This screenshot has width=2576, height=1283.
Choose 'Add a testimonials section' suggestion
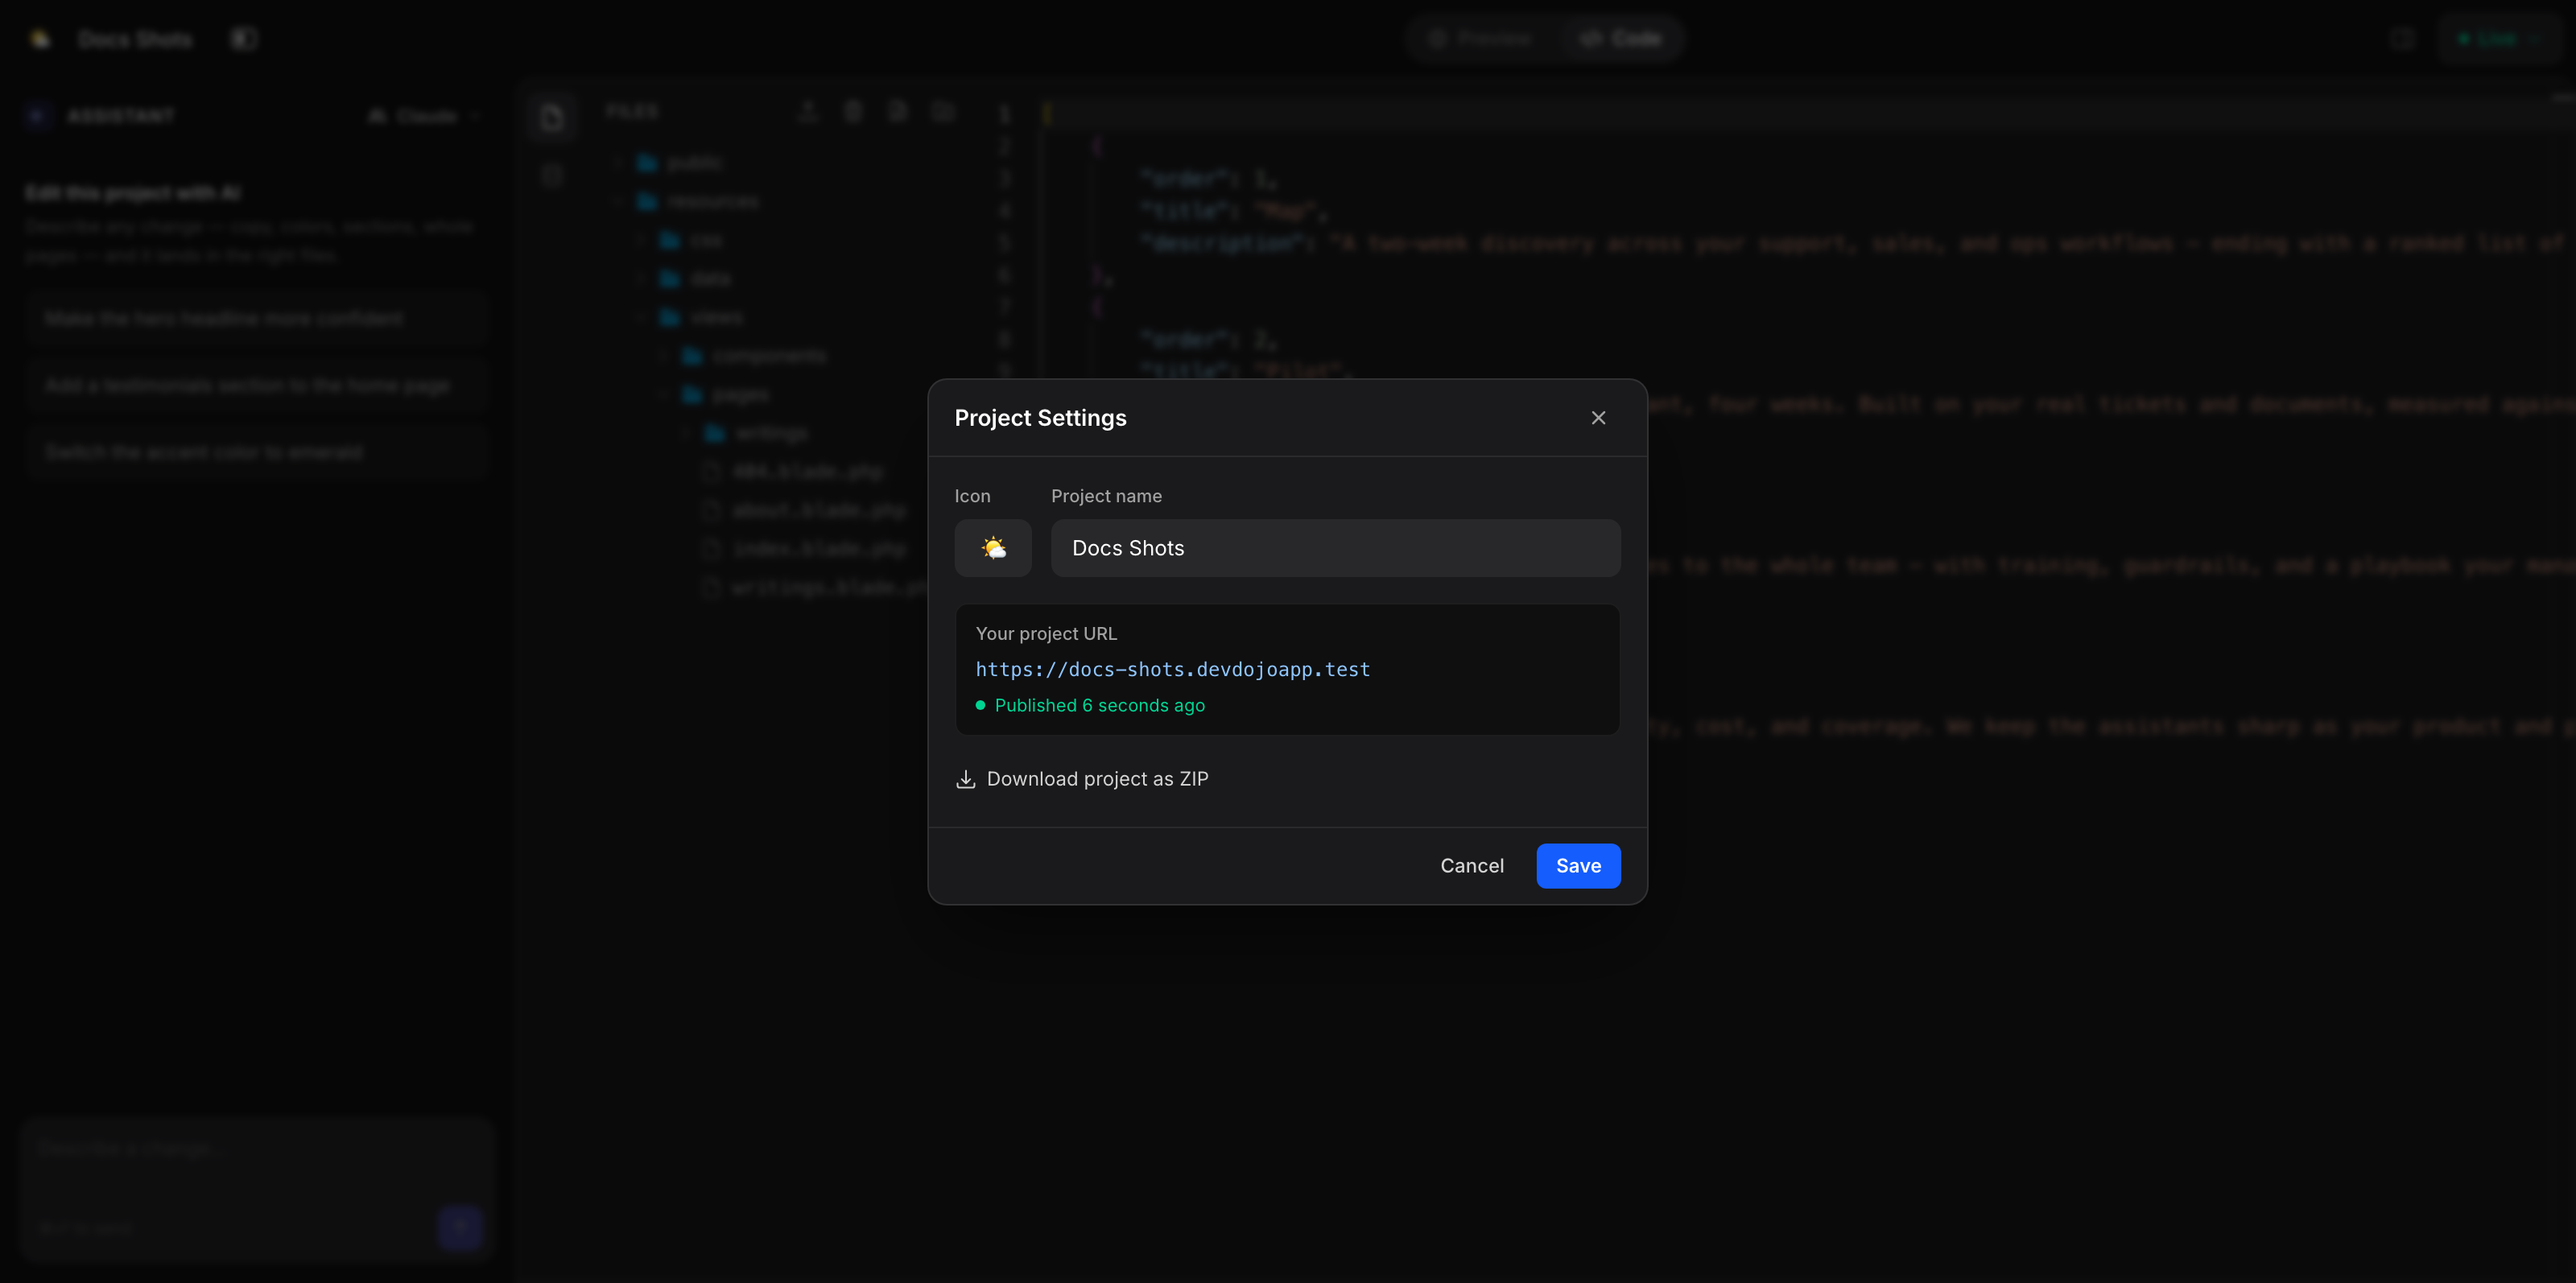258,385
